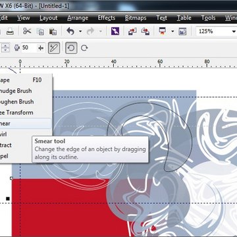Screen dimensions: 237x237
Task: Open the Text menu
Action: point(162,18)
